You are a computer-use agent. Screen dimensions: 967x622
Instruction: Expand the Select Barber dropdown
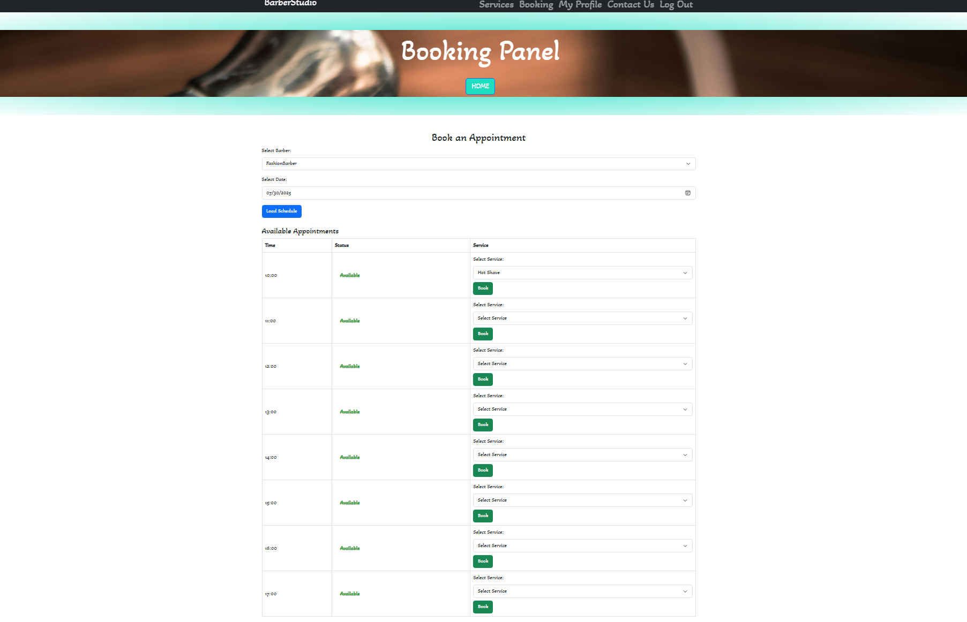478,164
